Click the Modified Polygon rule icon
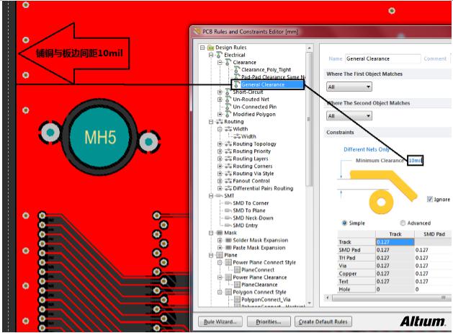Screen dimensions: 453x333 click(x=228, y=115)
